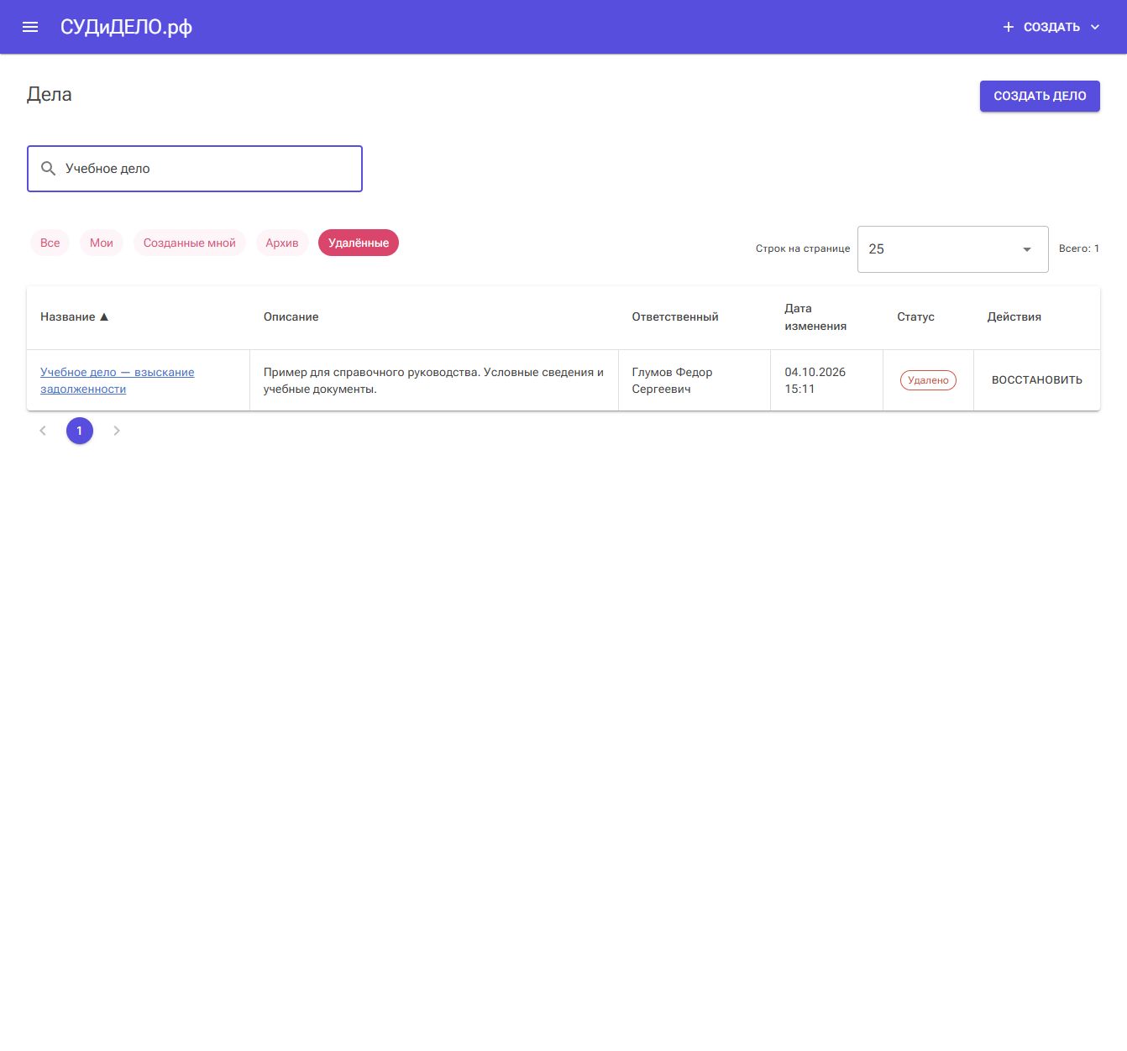
Task: Deselect the Удалённые filter chip
Action: click(x=359, y=243)
